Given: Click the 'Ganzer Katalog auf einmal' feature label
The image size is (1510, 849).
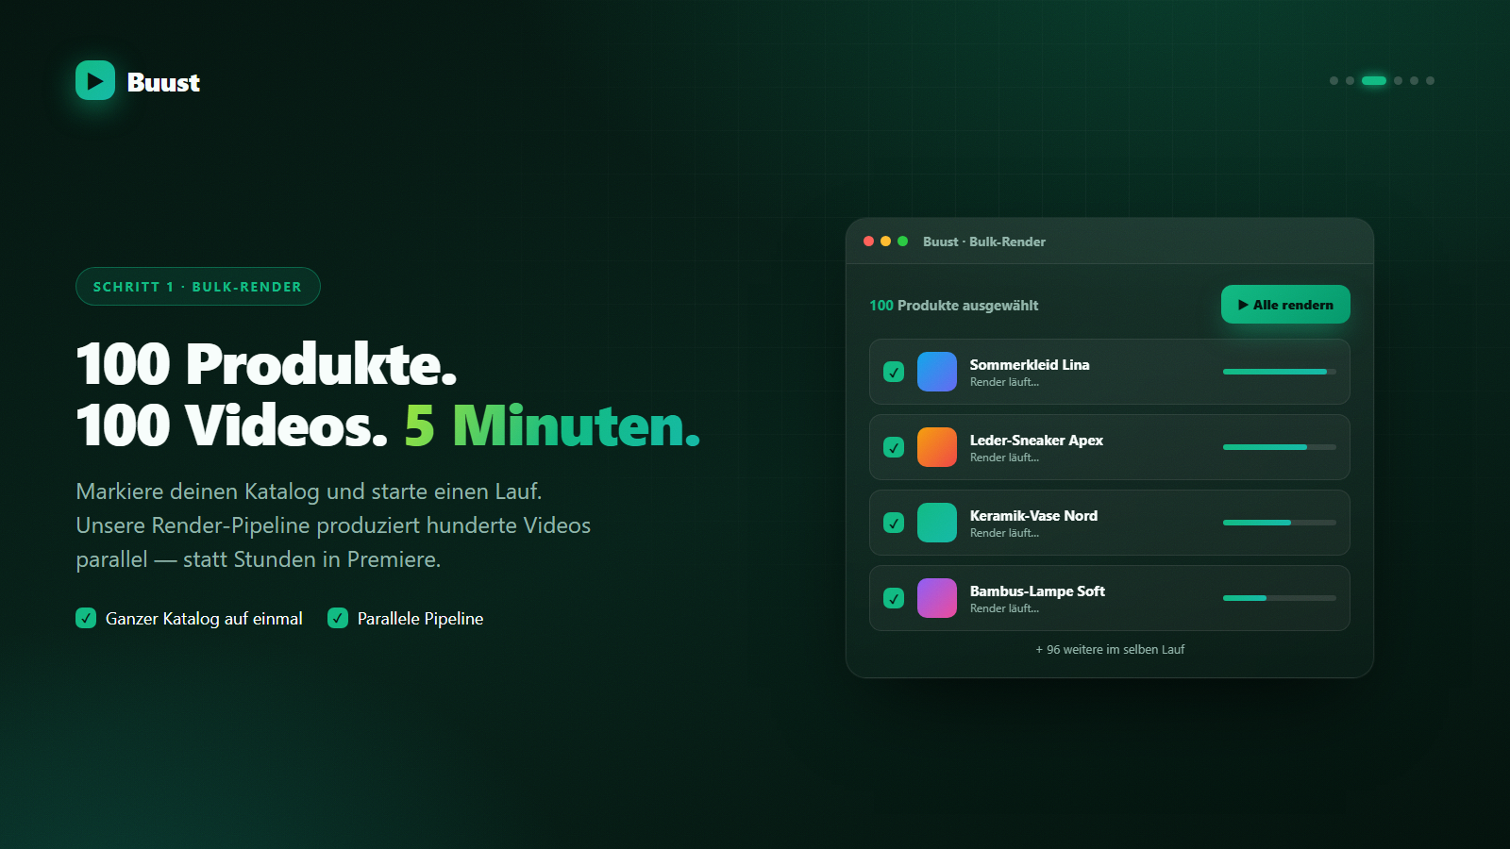Looking at the screenshot, I should click(204, 619).
